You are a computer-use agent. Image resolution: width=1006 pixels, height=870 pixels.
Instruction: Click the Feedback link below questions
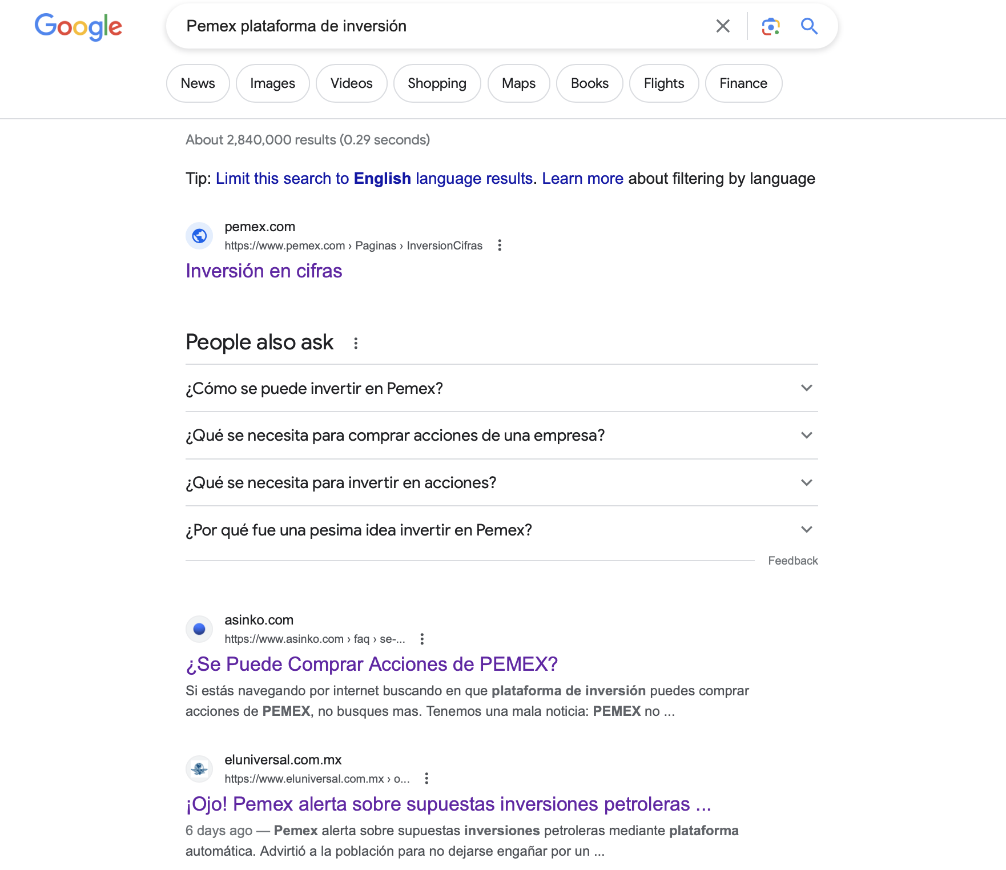pos(793,561)
